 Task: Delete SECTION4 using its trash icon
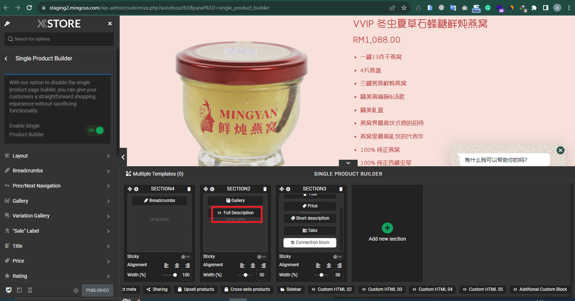click(x=189, y=189)
